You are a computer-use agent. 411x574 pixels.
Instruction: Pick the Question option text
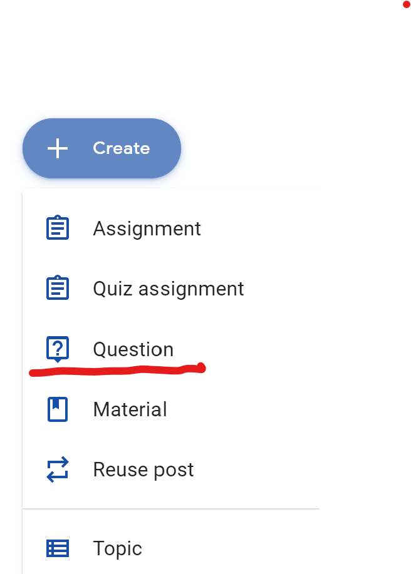tap(133, 349)
